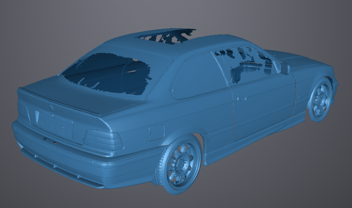
Task: Pick the sunroof hole in the roof
Action: coord(167,37)
